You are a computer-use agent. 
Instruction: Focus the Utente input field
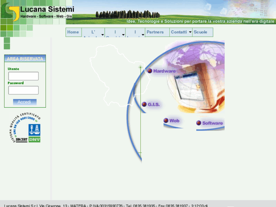(24, 76)
